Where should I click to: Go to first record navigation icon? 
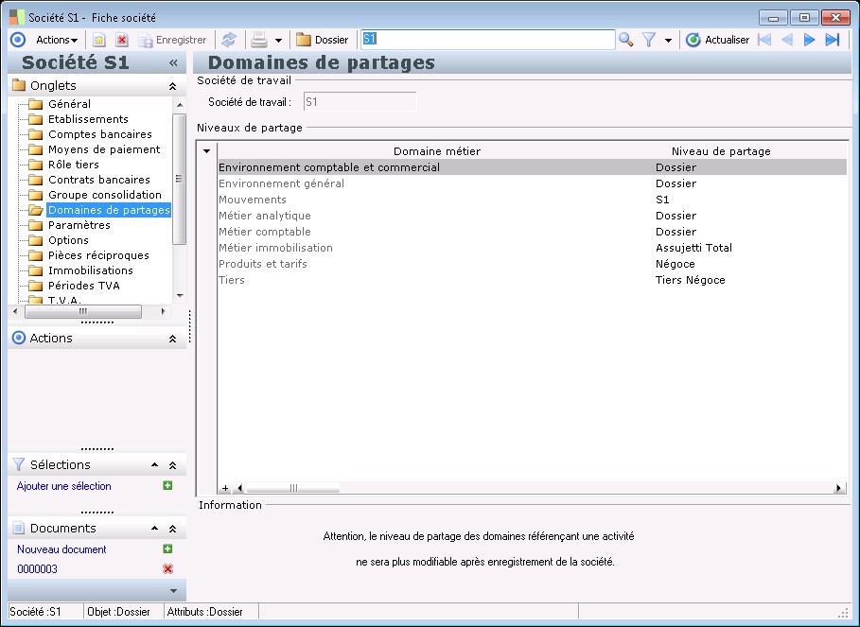pos(764,40)
